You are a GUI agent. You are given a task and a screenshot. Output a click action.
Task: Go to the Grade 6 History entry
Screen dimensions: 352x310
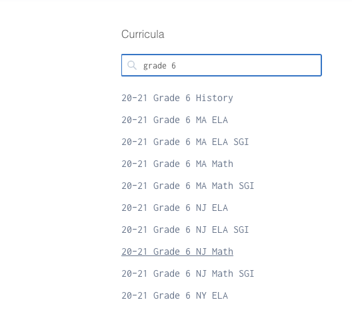[x=177, y=98]
